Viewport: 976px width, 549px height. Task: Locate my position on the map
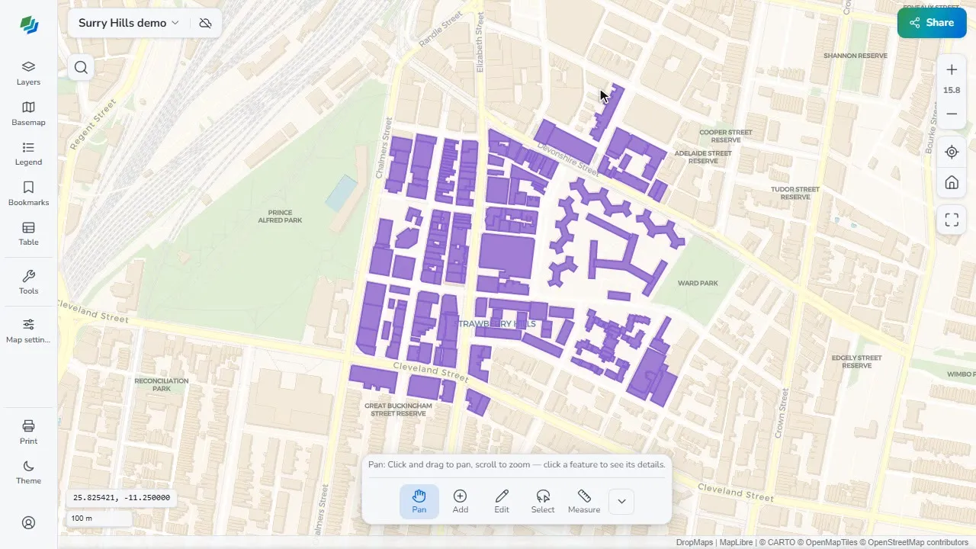tap(952, 152)
